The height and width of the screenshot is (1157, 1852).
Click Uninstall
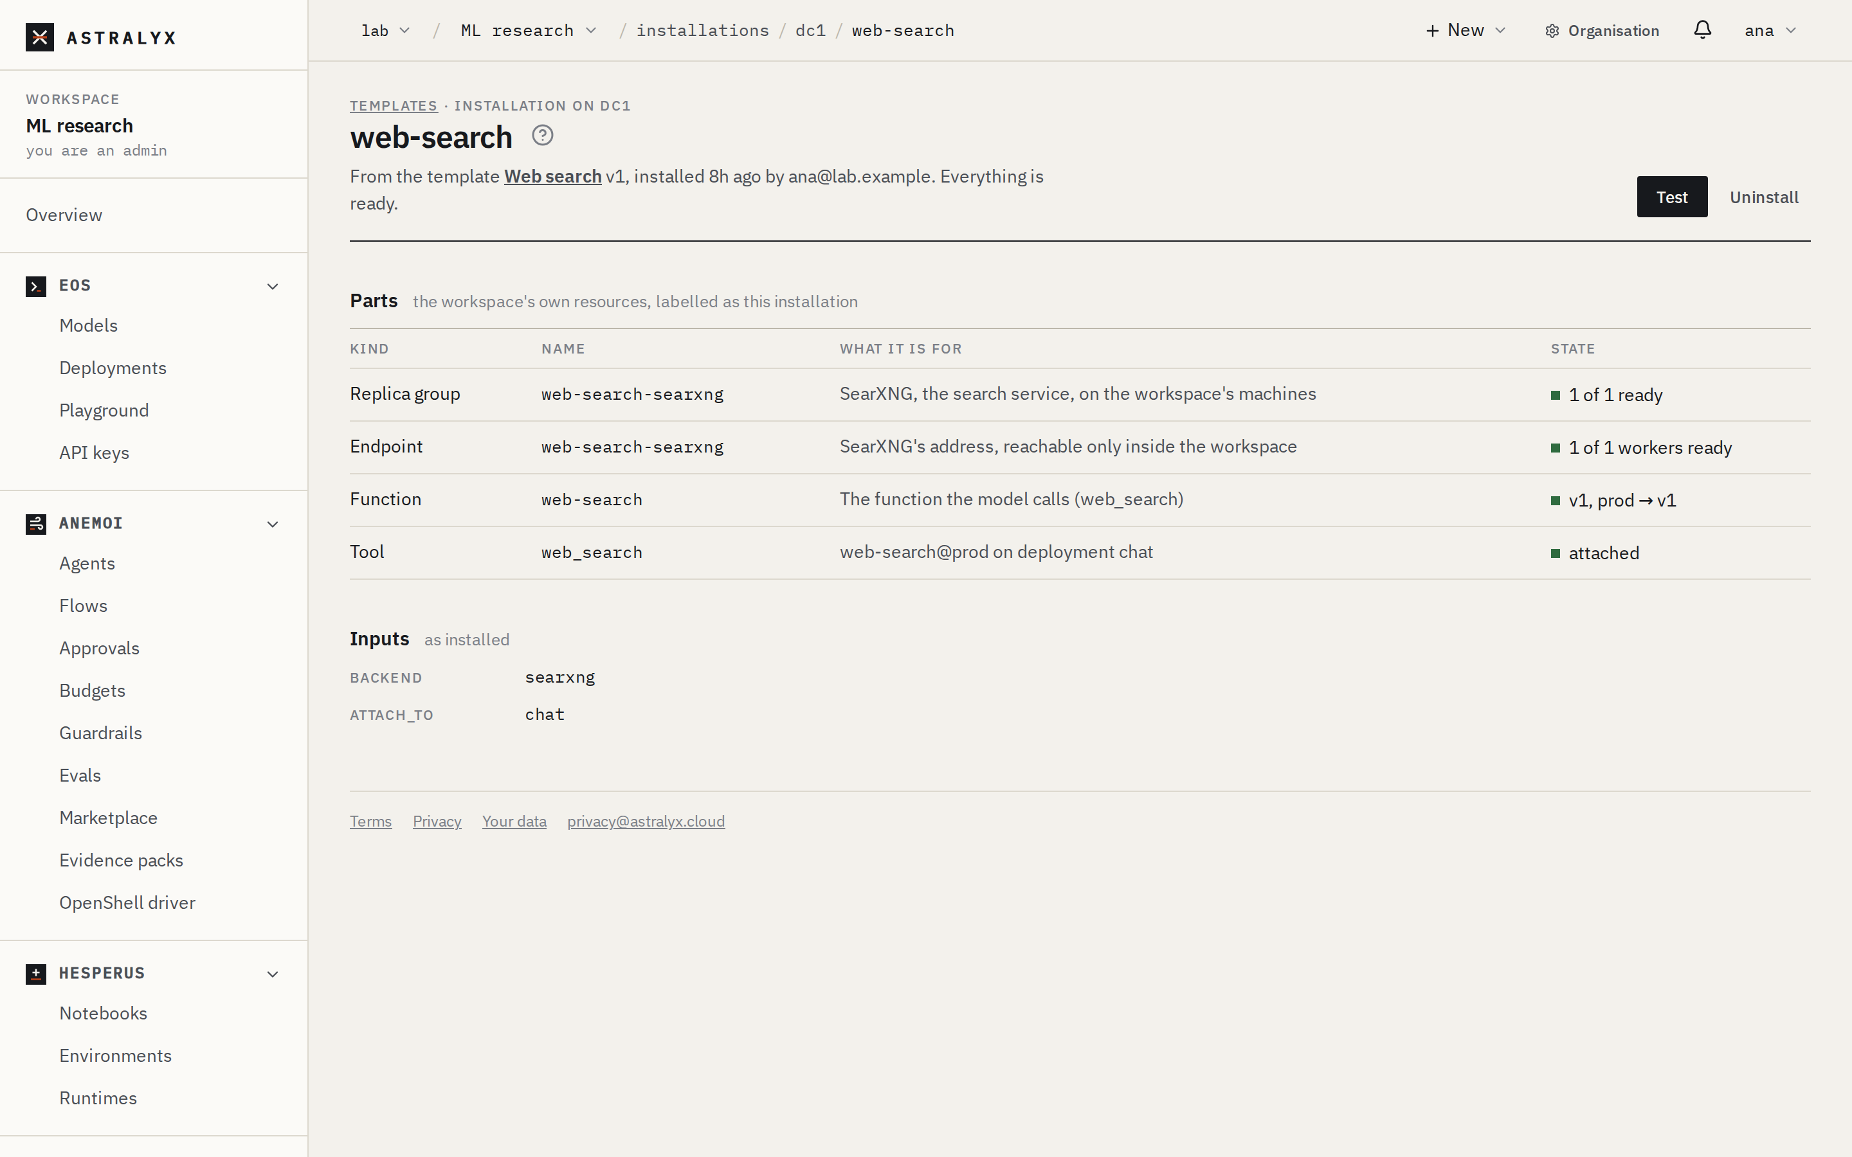pyautogui.click(x=1764, y=197)
